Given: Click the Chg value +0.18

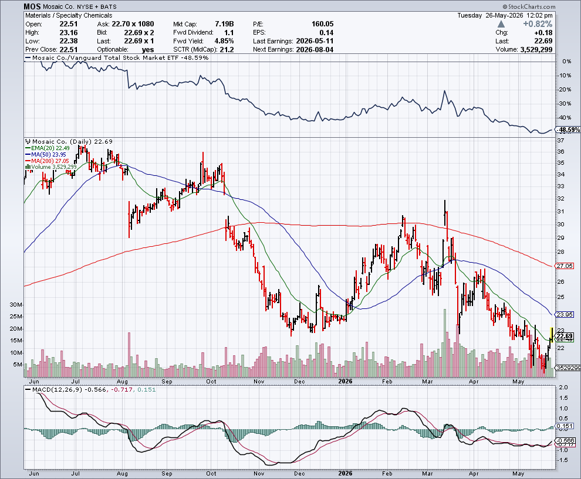Looking at the screenshot, I should [x=543, y=33].
